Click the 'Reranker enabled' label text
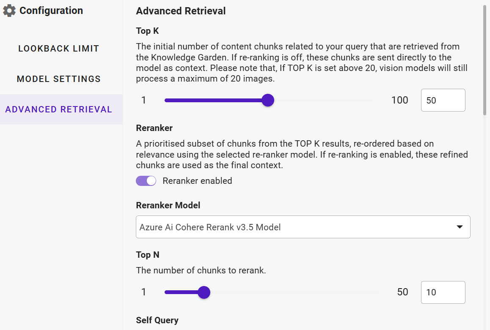 pos(197,181)
